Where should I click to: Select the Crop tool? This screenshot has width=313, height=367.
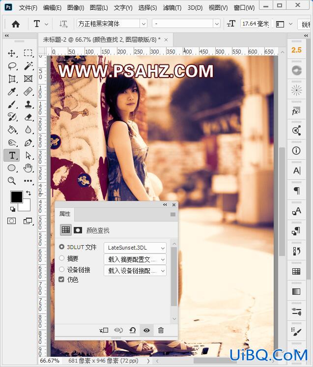click(x=12, y=79)
